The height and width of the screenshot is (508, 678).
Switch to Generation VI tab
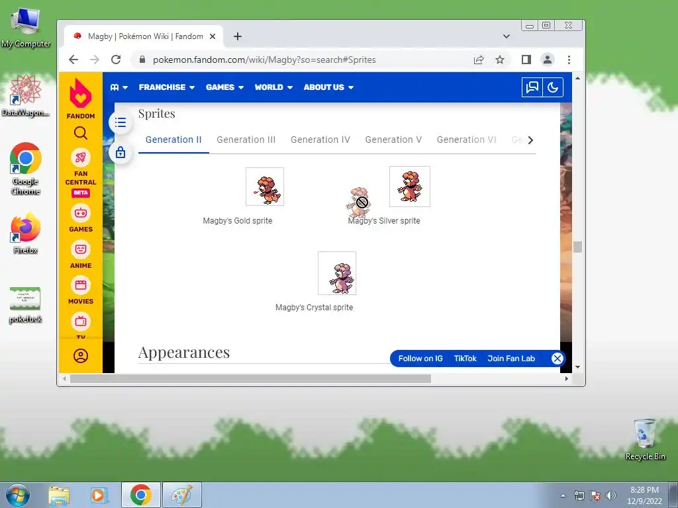[x=467, y=140]
